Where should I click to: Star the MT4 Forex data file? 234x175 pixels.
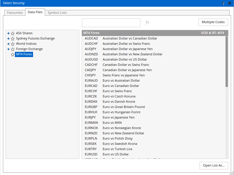pos(13,54)
